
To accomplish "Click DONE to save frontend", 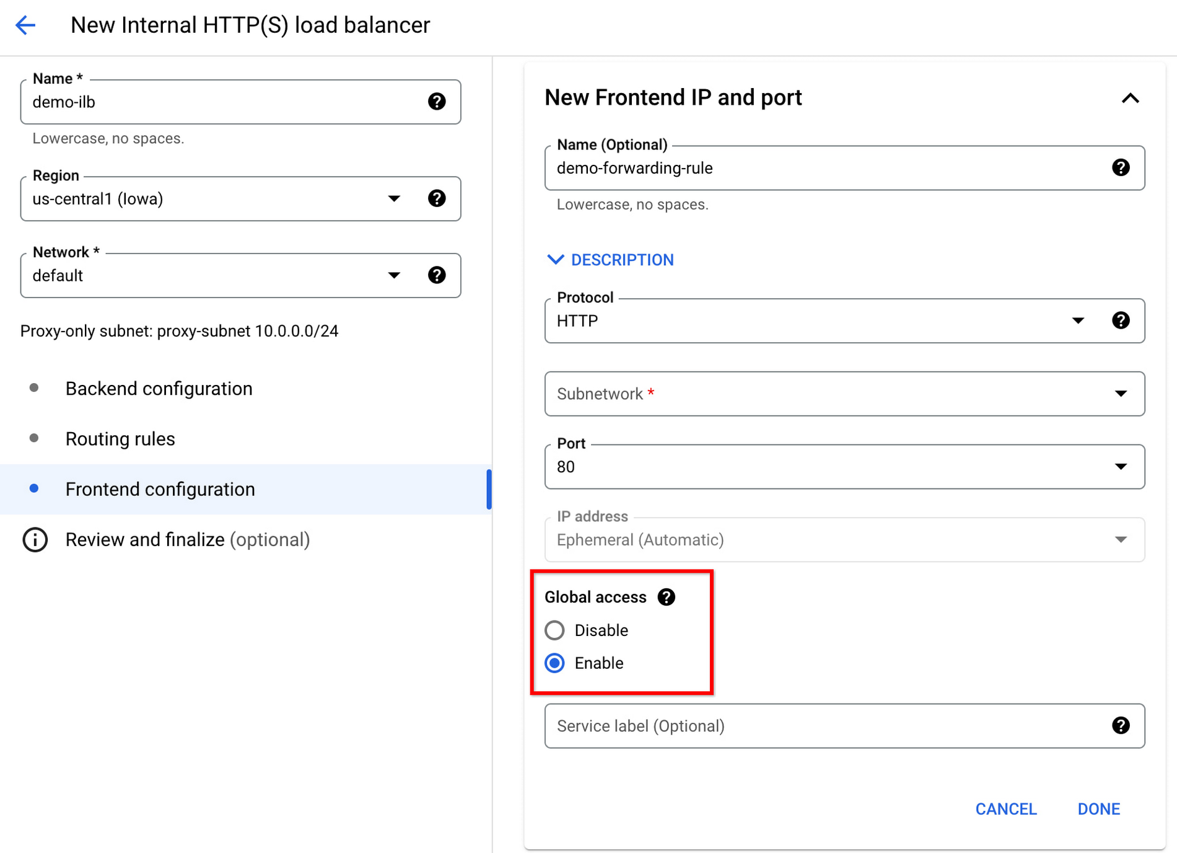I will pos(1098,809).
